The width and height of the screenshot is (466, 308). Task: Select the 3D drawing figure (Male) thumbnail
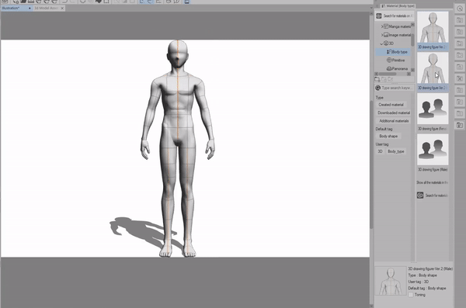pos(433,150)
